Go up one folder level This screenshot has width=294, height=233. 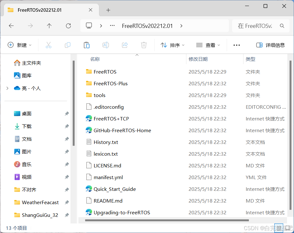tap(49, 26)
